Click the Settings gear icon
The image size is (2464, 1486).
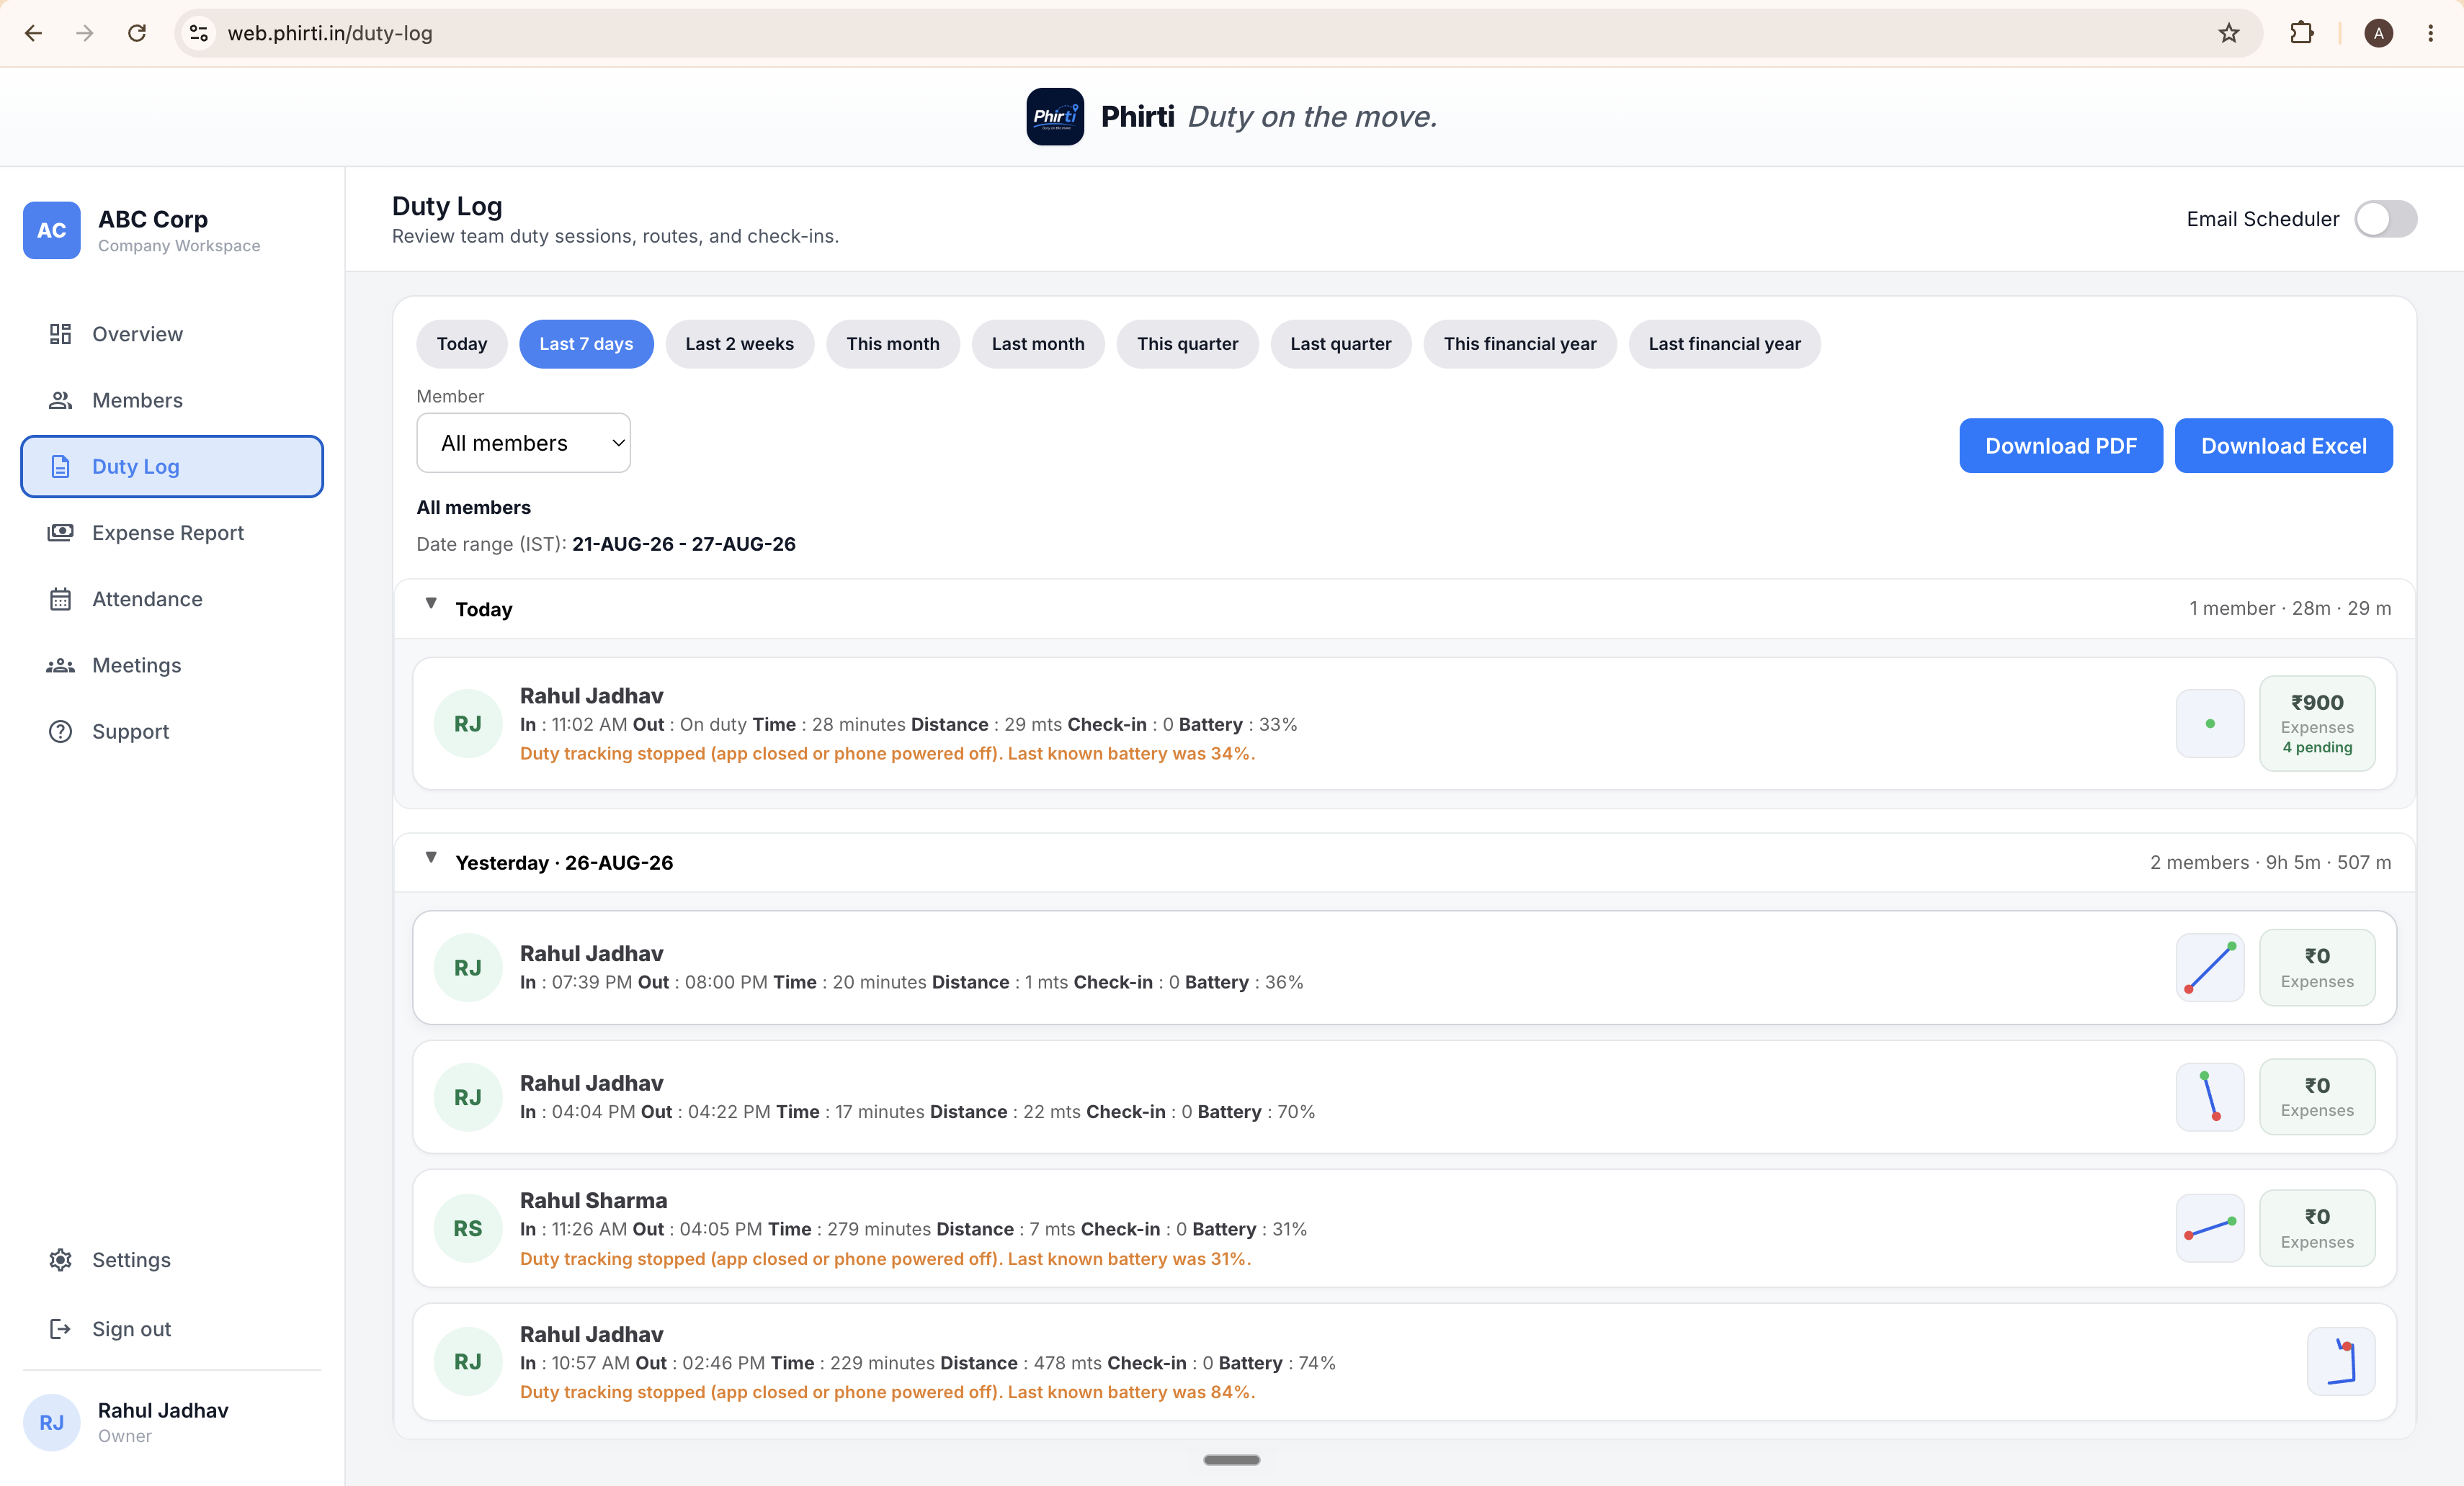(60, 1260)
